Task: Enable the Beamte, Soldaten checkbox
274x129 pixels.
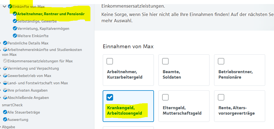Action: click(165, 61)
